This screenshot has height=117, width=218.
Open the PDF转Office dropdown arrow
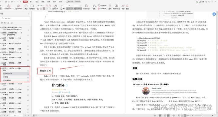(13, 9)
